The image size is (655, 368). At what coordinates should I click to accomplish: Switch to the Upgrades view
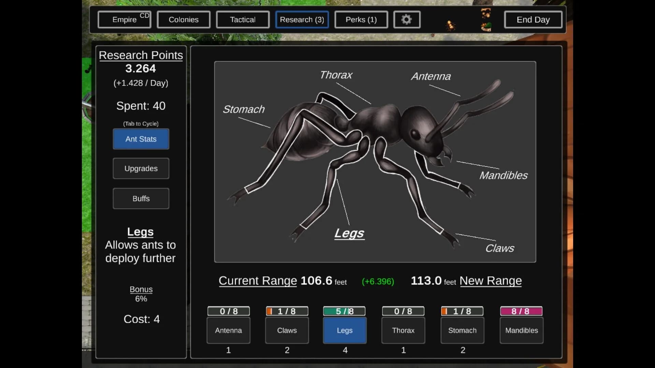coord(141,168)
